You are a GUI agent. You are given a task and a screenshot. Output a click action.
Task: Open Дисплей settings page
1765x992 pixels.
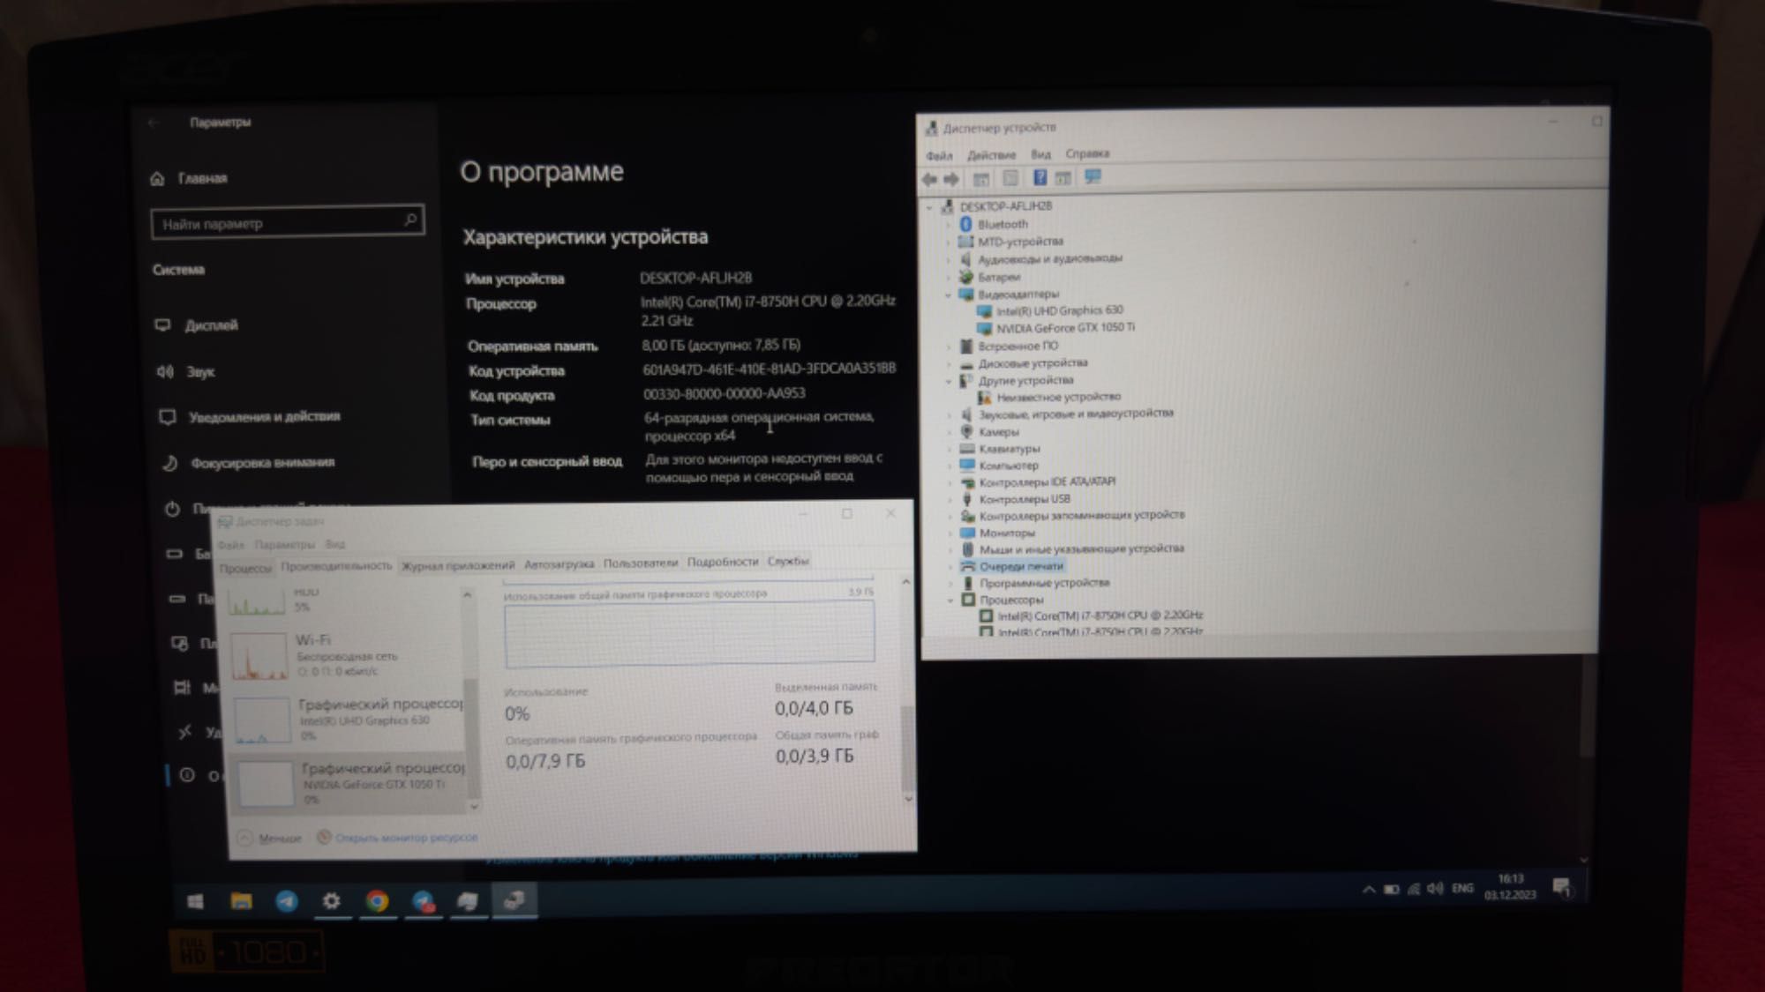197,325
